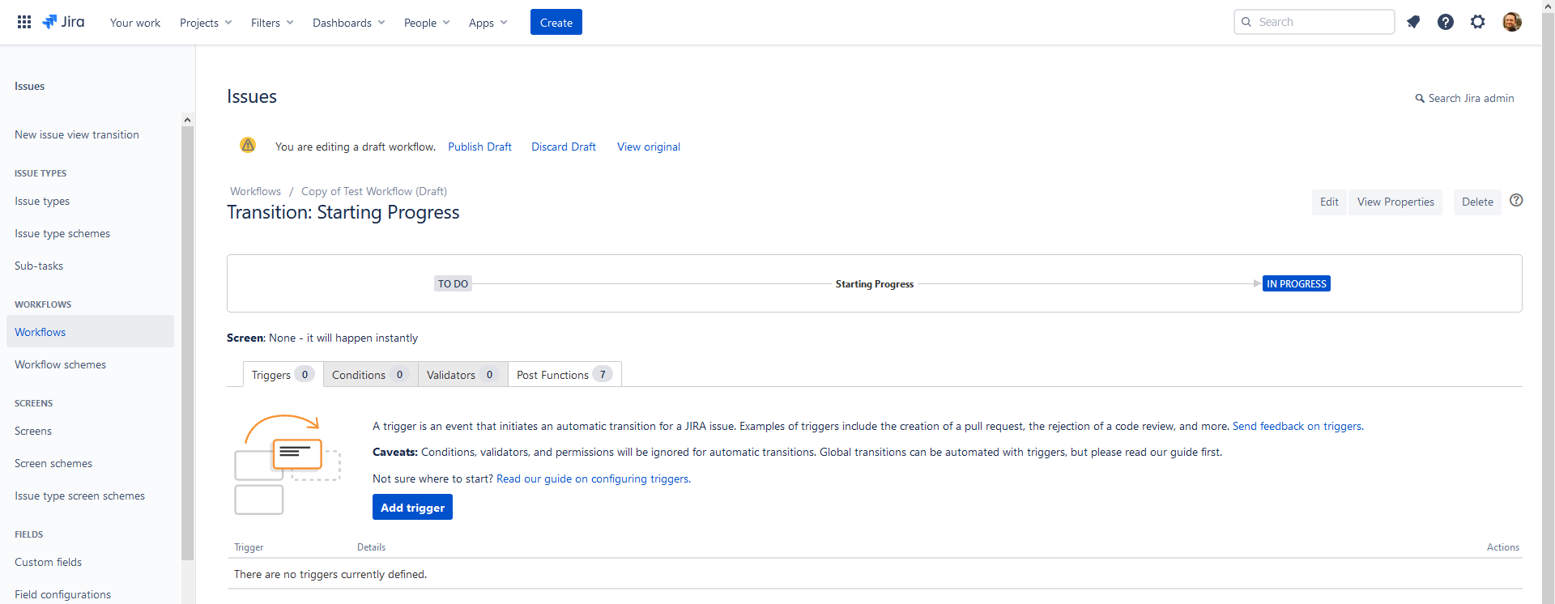Image resolution: width=1555 pixels, height=604 pixels.
Task: Open the help question mark icon
Action: [1446, 22]
